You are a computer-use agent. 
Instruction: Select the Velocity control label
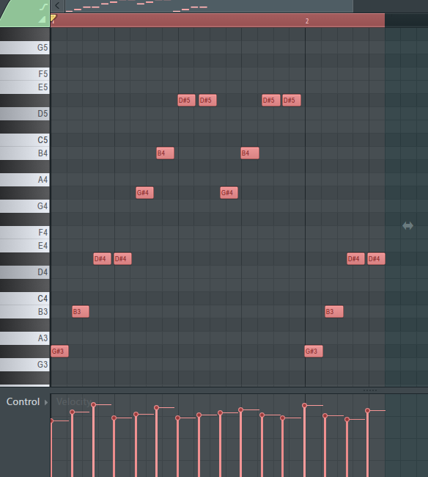pyautogui.click(x=74, y=402)
